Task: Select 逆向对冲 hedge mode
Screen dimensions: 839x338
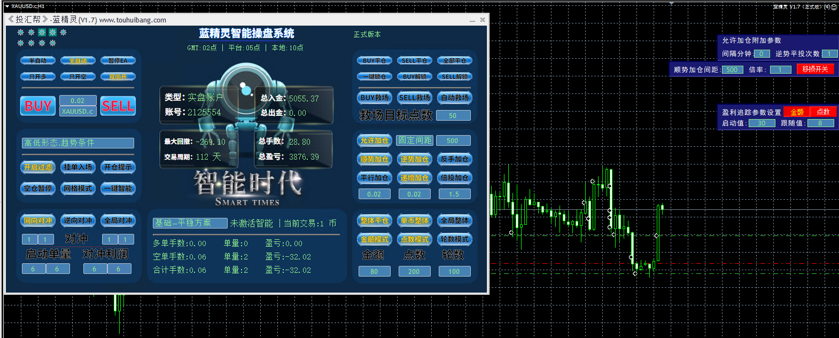Action: [x=78, y=221]
